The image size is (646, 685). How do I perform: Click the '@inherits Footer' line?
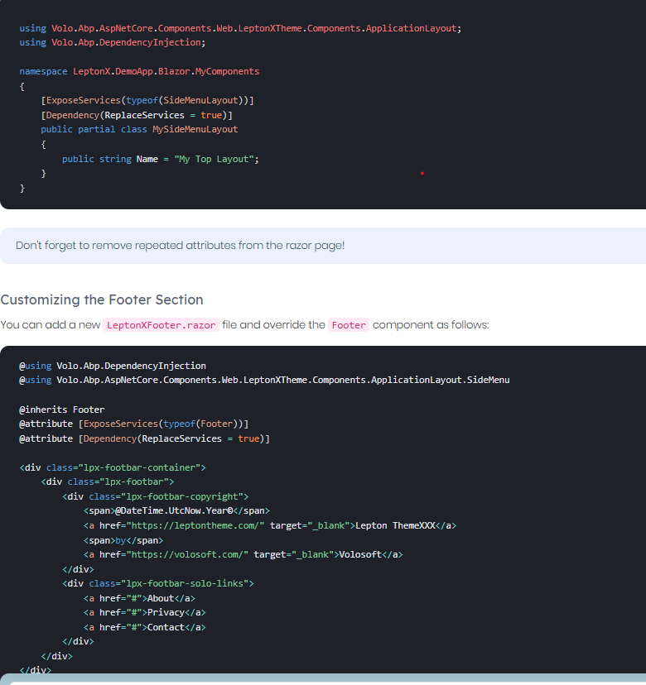62,410
